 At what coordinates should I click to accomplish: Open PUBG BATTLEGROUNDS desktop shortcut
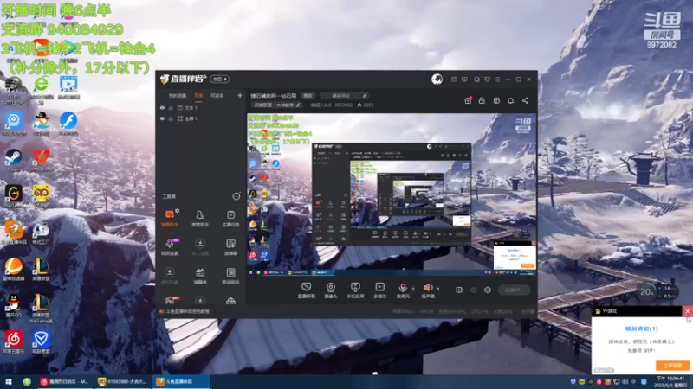[x=13, y=91]
